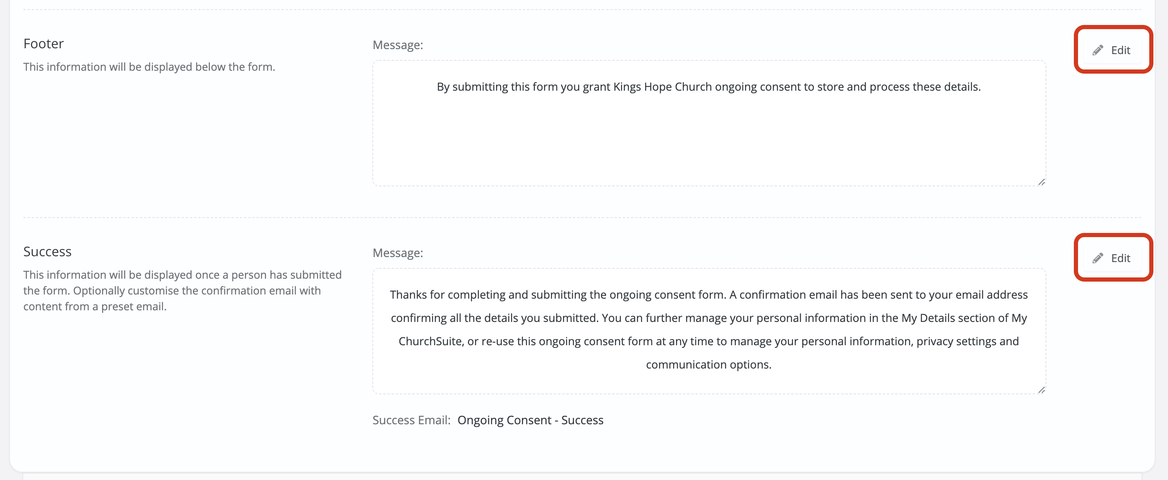
Task: Click the footer description under the Footer heading
Action: 149,66
